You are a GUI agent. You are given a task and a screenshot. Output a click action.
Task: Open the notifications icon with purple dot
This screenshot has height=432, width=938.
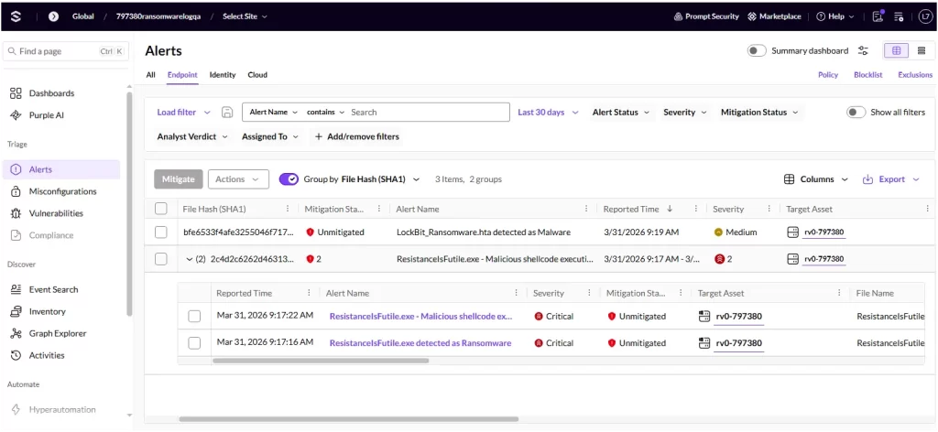click(878, 16)
